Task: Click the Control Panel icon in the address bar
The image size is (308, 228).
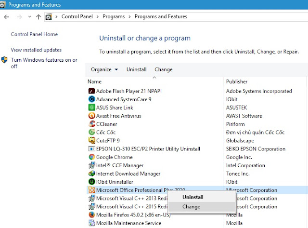Action: 49,17
